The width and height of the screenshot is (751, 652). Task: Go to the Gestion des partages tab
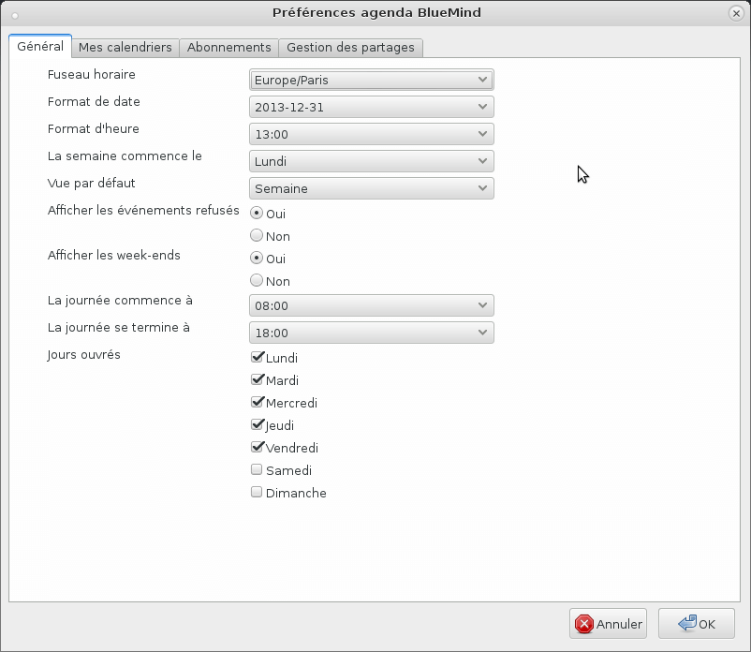pos(351,47)
